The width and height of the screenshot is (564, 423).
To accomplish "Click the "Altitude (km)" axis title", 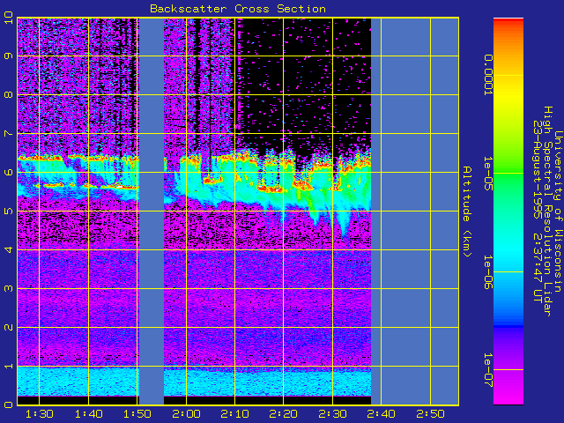I will (x=466, y=211).
